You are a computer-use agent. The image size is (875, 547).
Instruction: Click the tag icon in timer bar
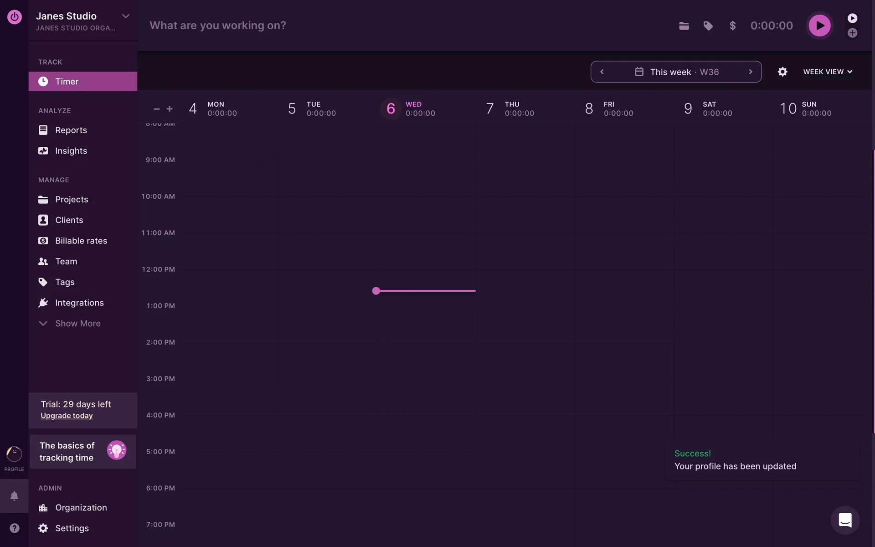pos(708,26)
